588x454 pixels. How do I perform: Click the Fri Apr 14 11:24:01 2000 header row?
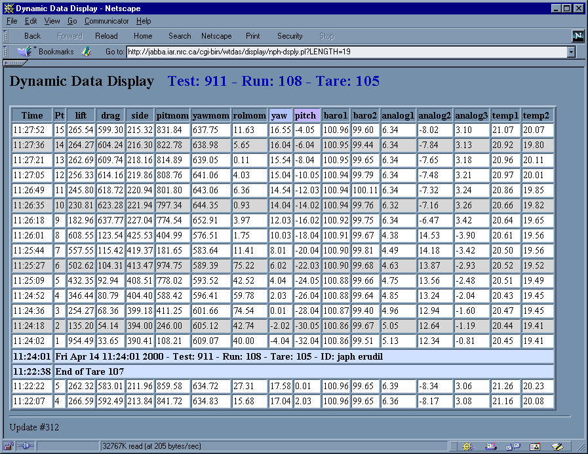click(304, 356)
